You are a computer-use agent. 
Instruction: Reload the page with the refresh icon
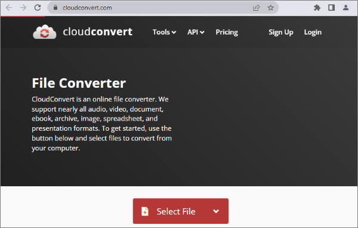(38, 8)
